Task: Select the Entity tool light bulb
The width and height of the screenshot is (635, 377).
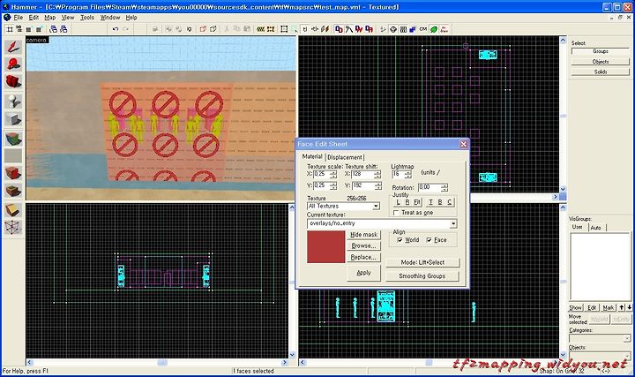Action: point(13,102)
